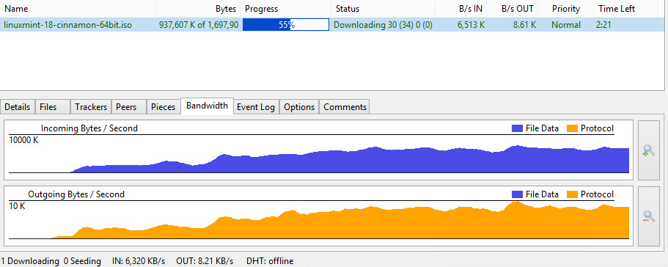The width and height of the screenshot is (668, 267).
Task: Click 1 Downloading in the status bar
Action: click(30, 261)
